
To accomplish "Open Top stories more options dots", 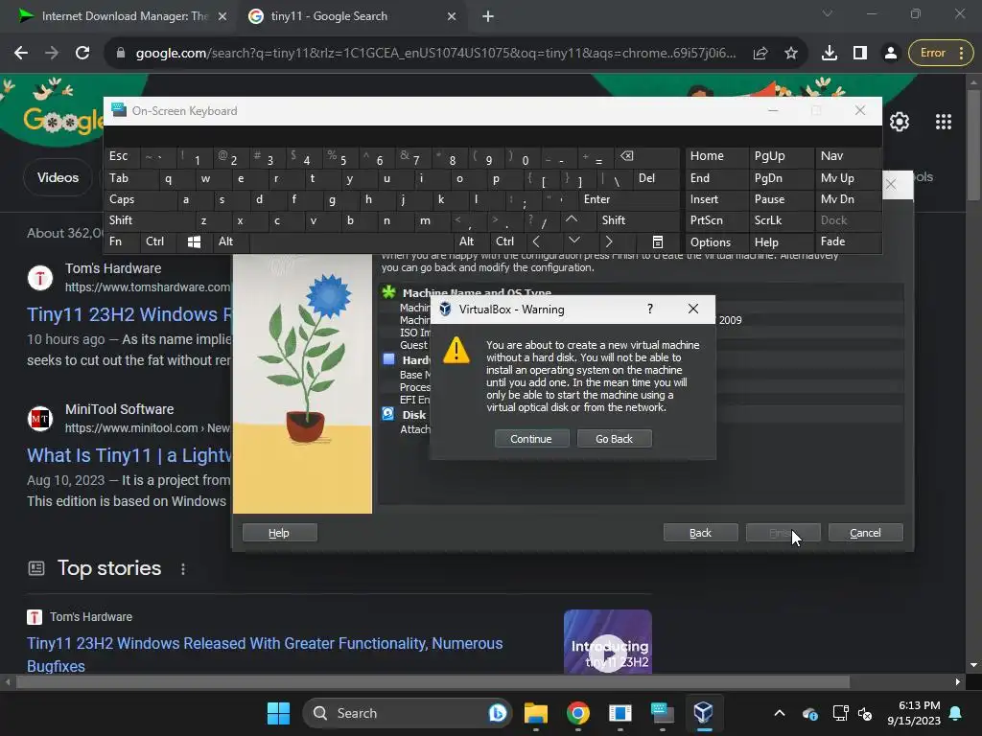I will [x=183, y=569].
